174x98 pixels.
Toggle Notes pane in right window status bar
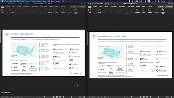coord(127,97)
